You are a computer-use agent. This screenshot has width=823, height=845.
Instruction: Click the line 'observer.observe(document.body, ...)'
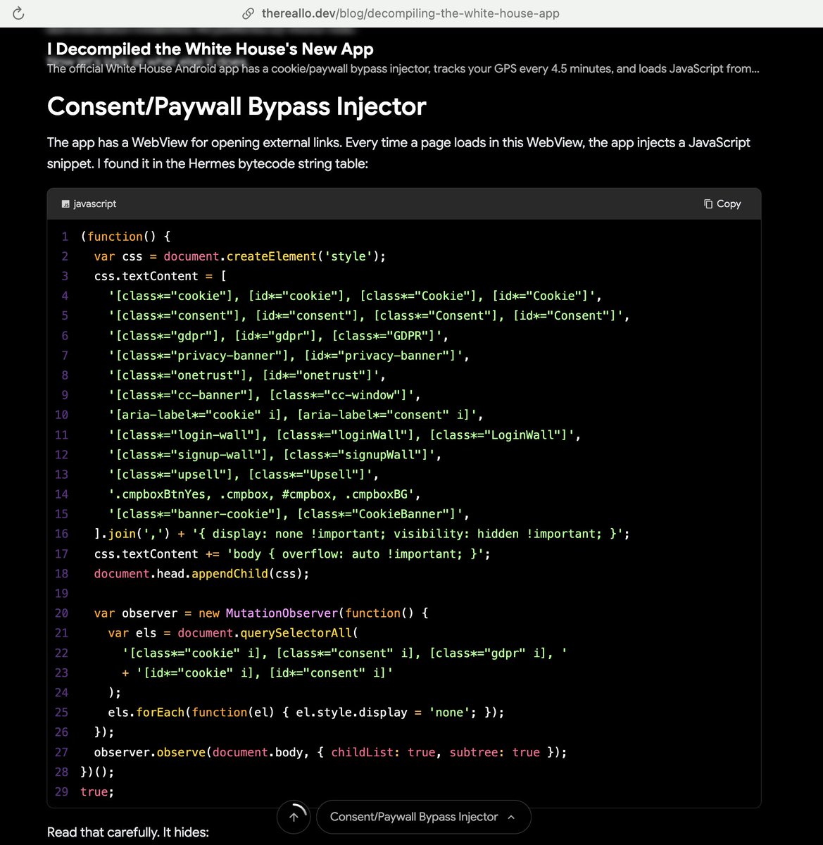(330, 752)
